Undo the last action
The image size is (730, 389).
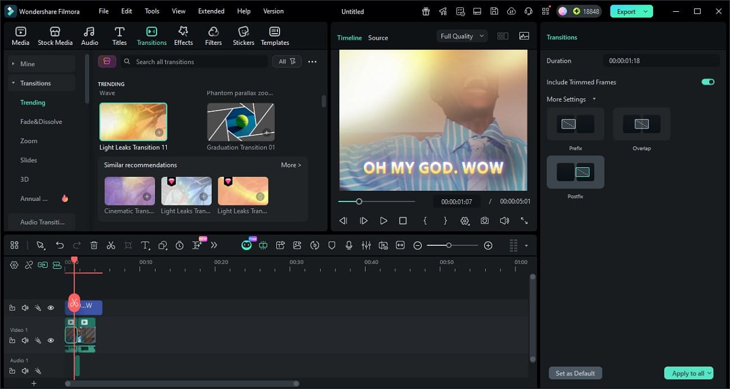tap(60, 245)
